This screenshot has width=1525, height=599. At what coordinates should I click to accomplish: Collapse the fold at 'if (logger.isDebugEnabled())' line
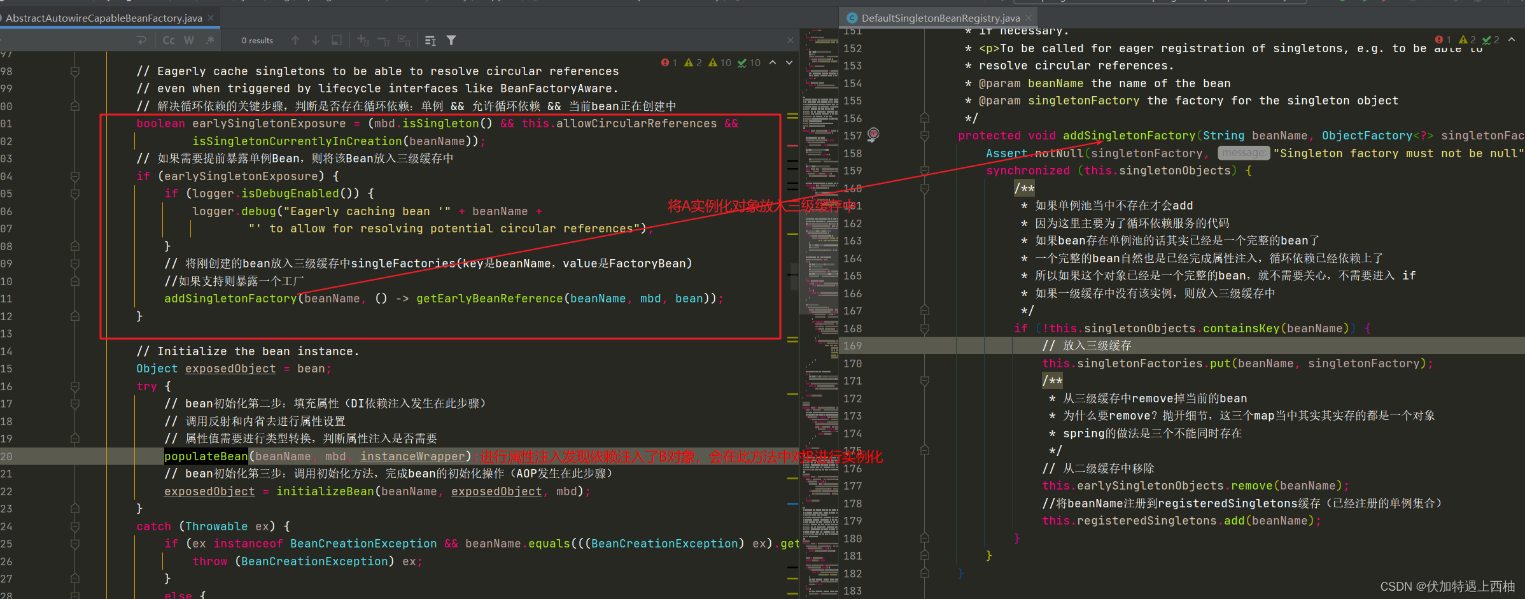[75, 194]
